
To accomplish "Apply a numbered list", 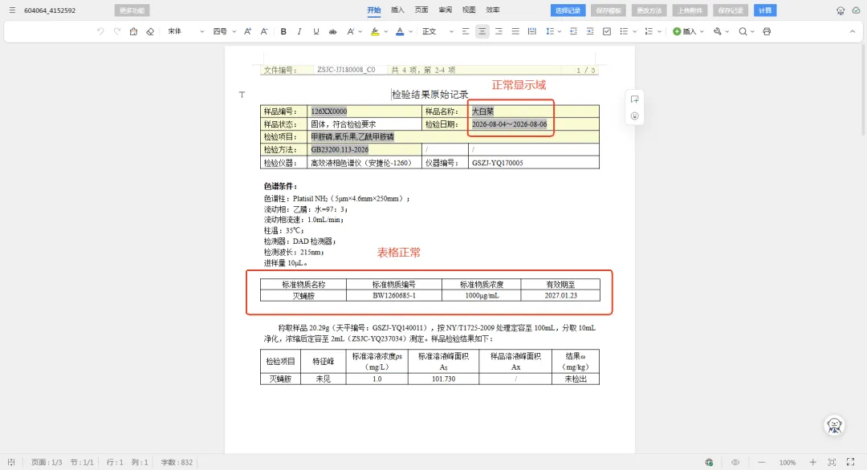I will pyautogui.click(x=649, y=31).
